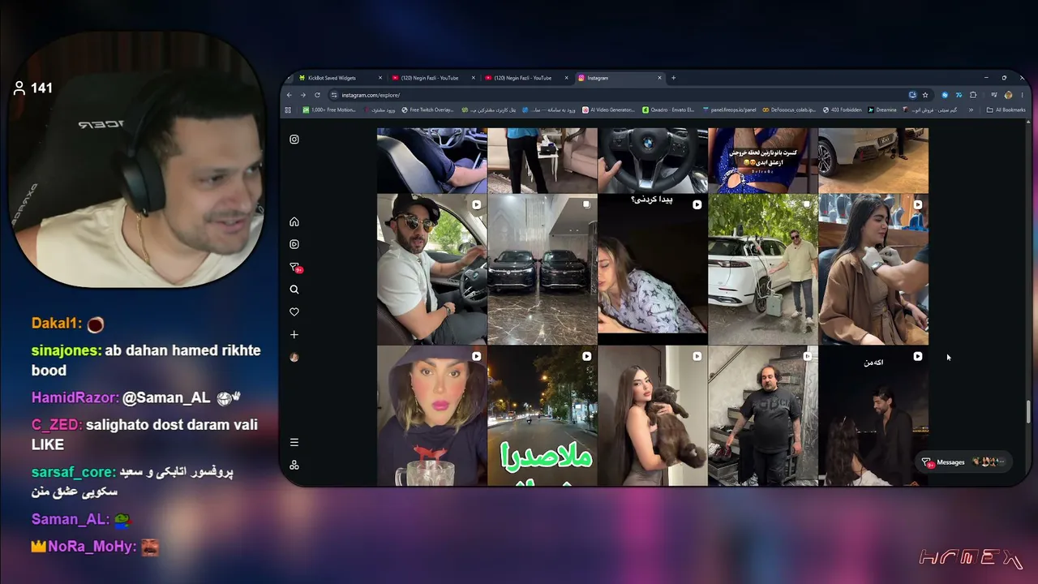
Task: Open direct messages icon with red badge
Action: (x=295, y=267)
